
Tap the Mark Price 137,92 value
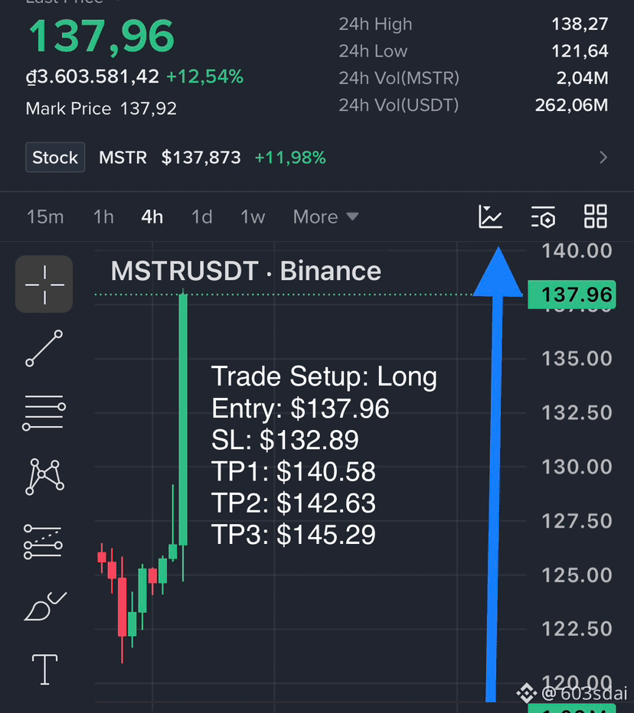pos(149,109)
